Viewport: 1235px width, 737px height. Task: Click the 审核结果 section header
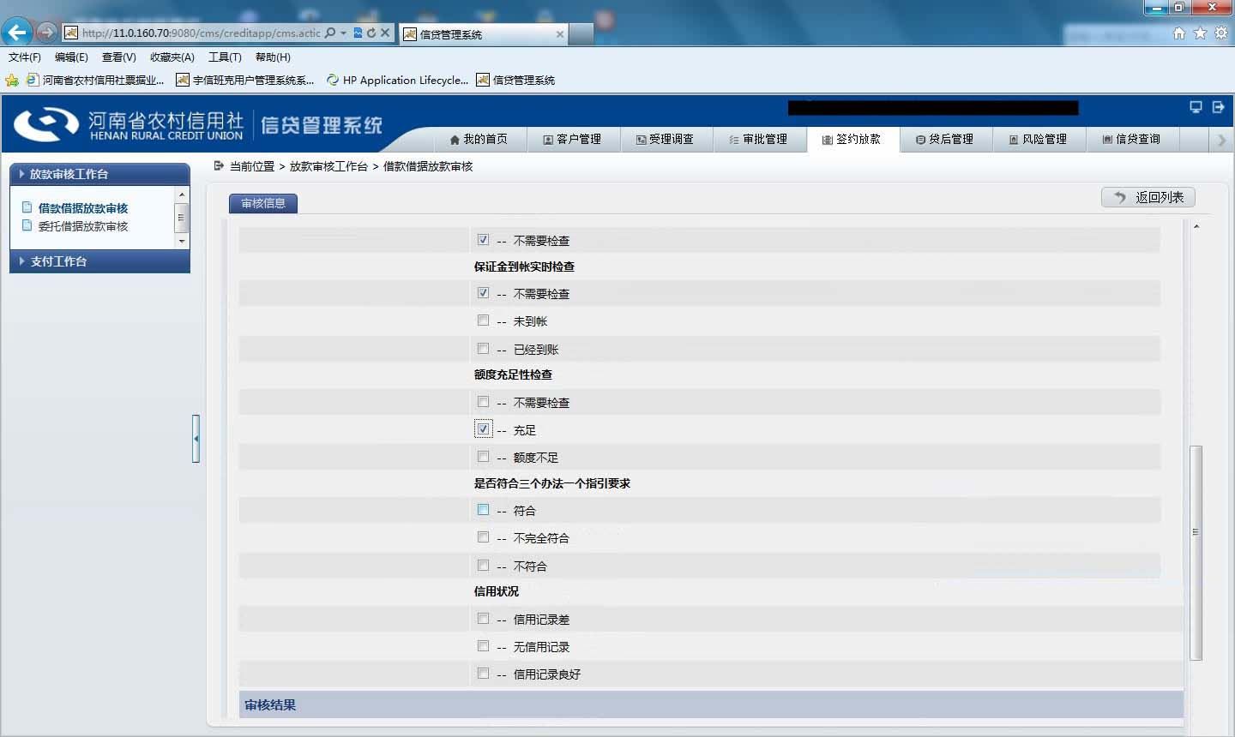[x=711, y=705]
